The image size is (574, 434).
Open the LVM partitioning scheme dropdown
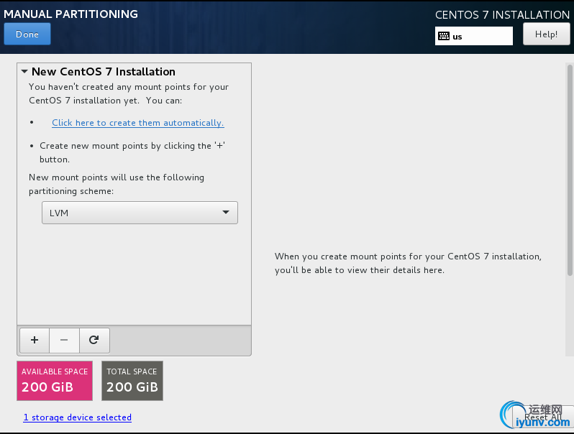coord(140,213)
